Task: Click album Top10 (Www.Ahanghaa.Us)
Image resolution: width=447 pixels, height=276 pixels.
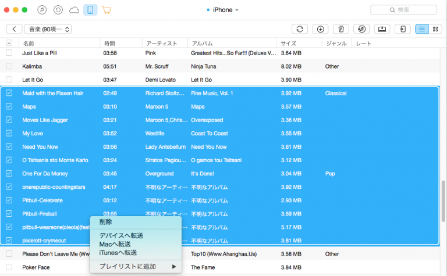Action: pyautogui.click(x=223, y=254)
